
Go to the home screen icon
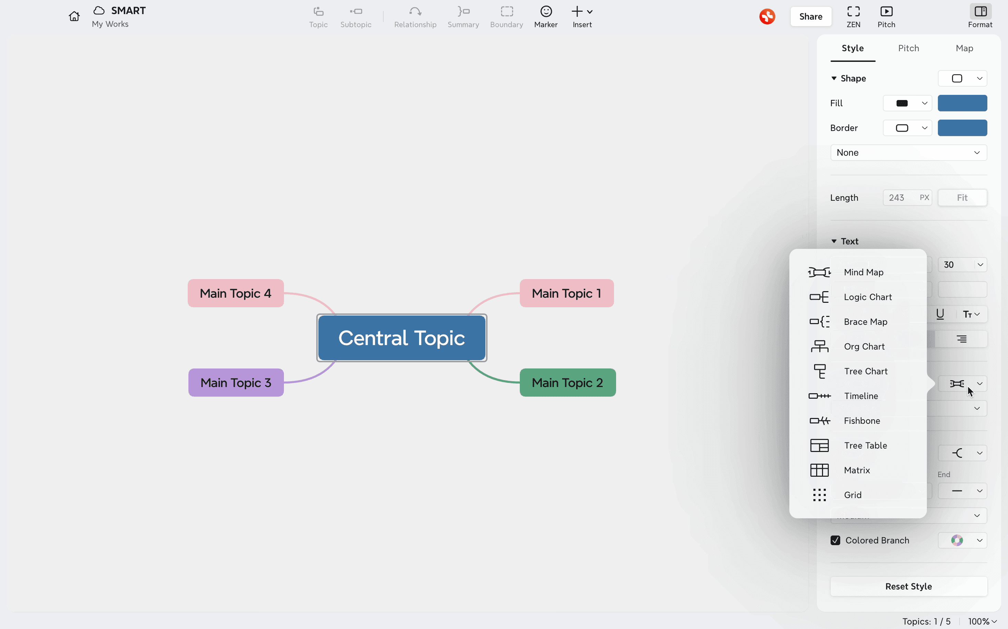click(x=74, y=16)
